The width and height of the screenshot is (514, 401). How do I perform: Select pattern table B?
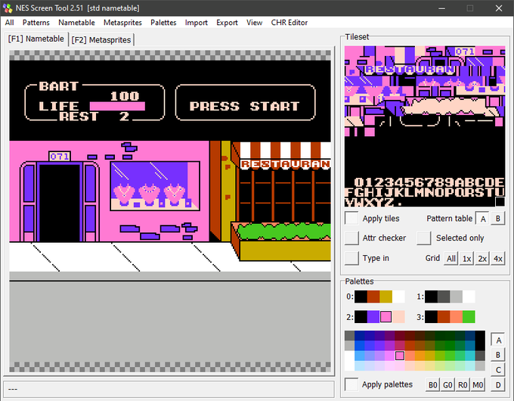[x=497, y=219]
